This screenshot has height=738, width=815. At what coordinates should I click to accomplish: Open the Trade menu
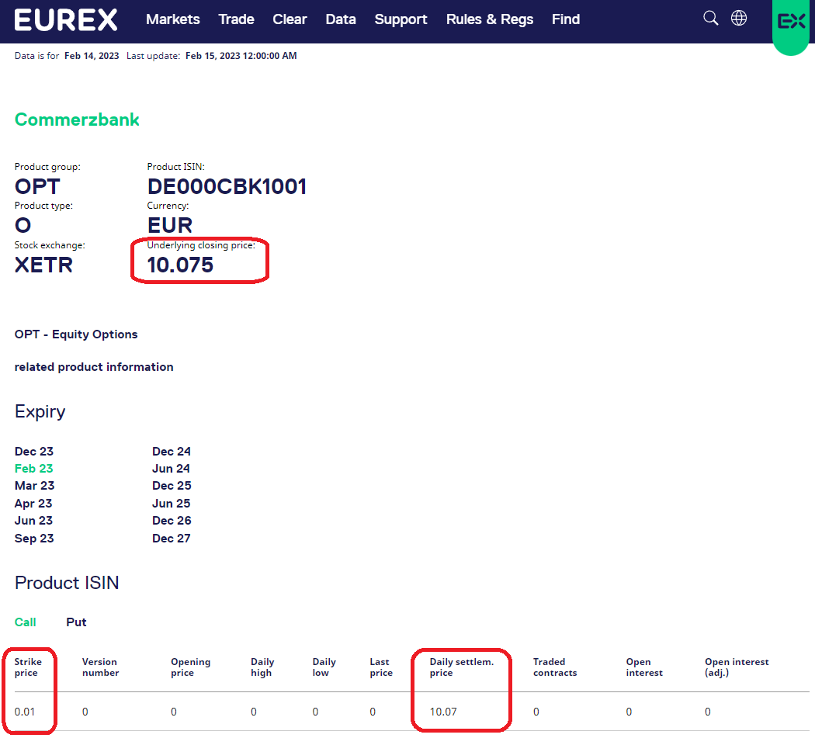[x=236, y=19]
